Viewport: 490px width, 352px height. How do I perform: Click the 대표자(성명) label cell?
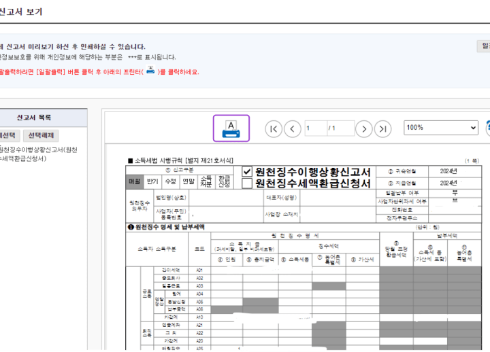click(x=282, y=198)
